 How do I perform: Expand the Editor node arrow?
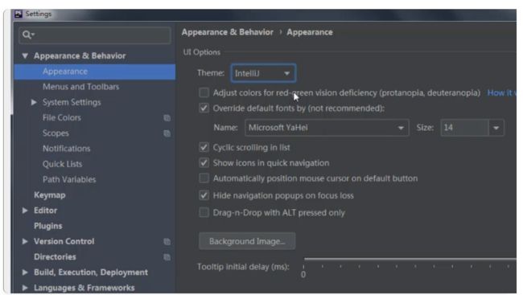click(x=25, y=211)
